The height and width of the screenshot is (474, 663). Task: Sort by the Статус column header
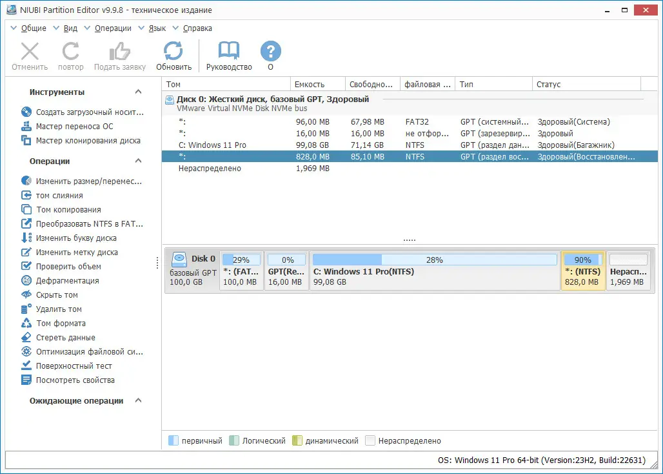[587, 84]
